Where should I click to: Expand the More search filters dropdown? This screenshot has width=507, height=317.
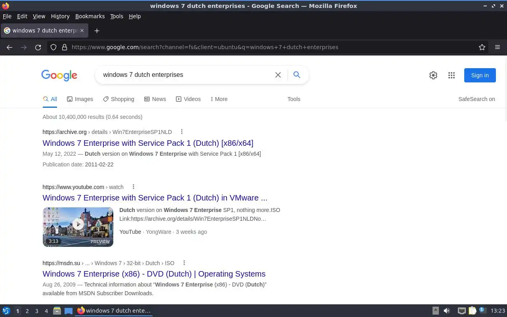[219, 99]
